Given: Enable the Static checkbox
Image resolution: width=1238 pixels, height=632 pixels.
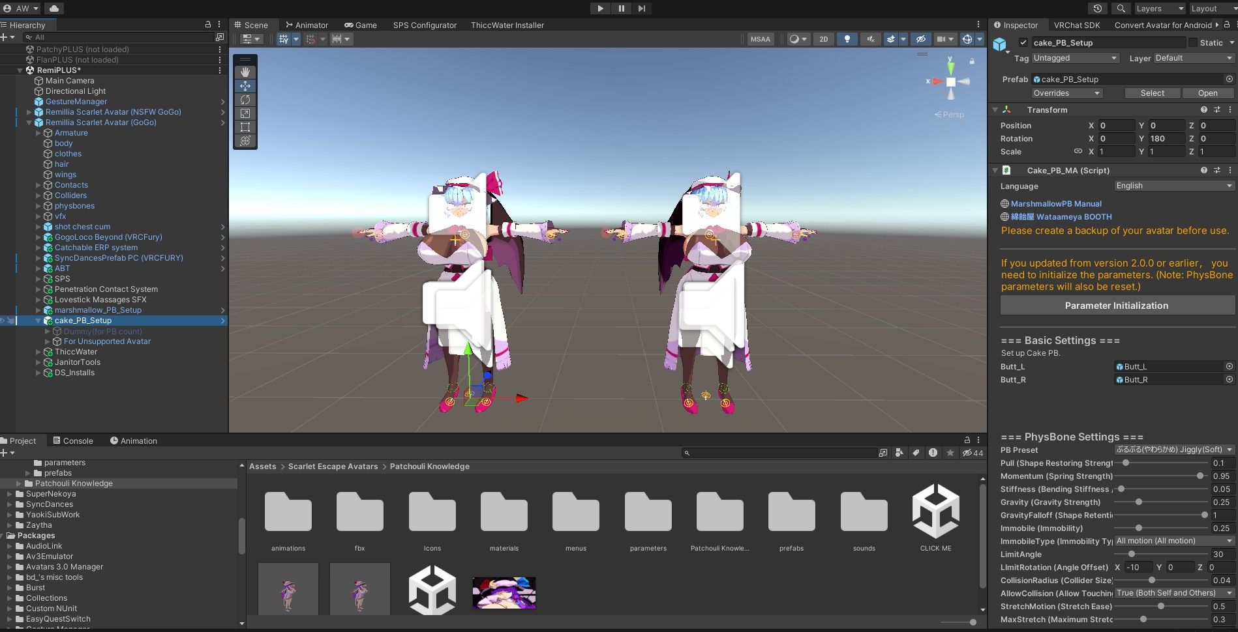Looking at the screenshot, I should tap(1193, 42).
